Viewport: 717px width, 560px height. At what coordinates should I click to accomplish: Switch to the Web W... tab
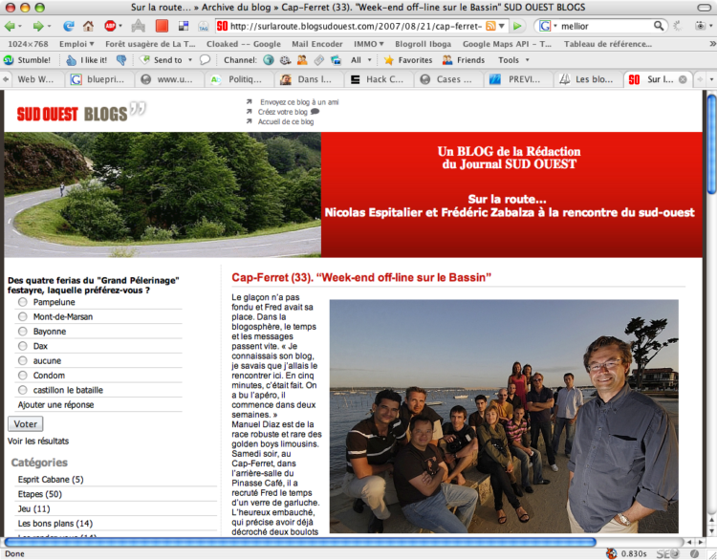(x=35, y=79)
